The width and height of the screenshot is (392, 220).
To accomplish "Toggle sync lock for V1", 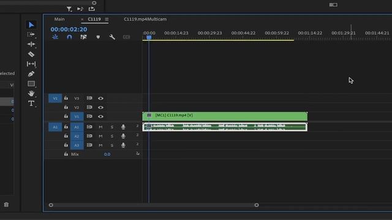I will coord(89,116).
